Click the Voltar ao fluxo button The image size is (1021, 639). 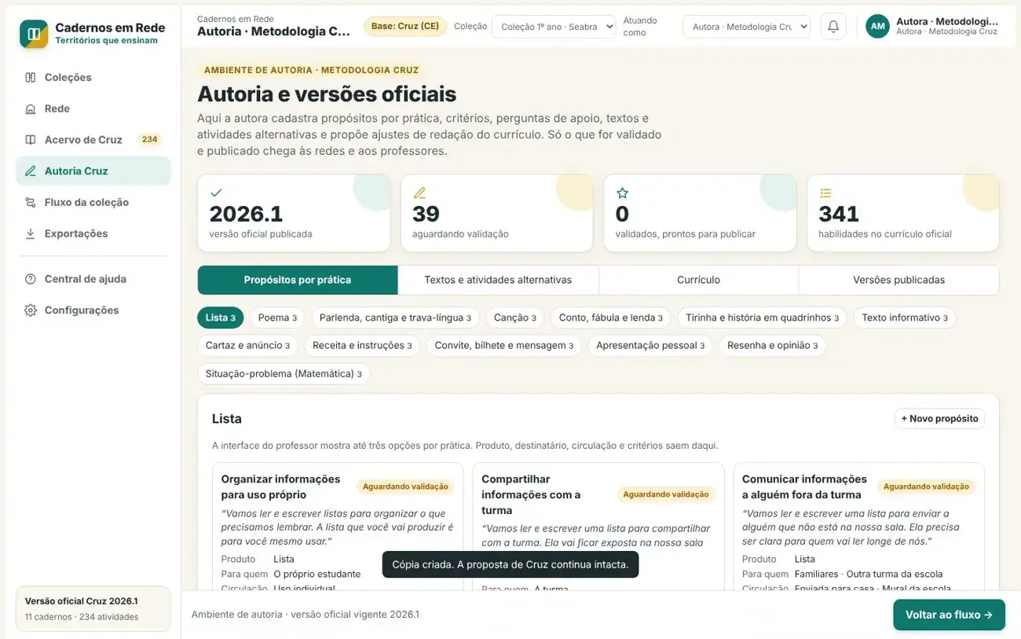[949, 615]
